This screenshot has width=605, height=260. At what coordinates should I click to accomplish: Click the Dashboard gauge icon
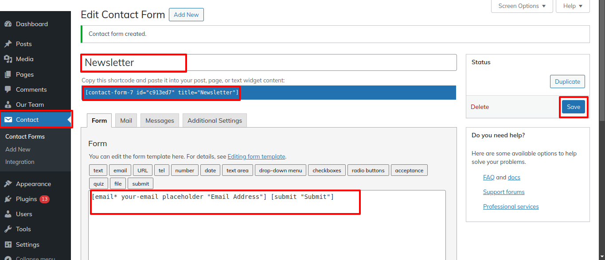coord(8,24)
